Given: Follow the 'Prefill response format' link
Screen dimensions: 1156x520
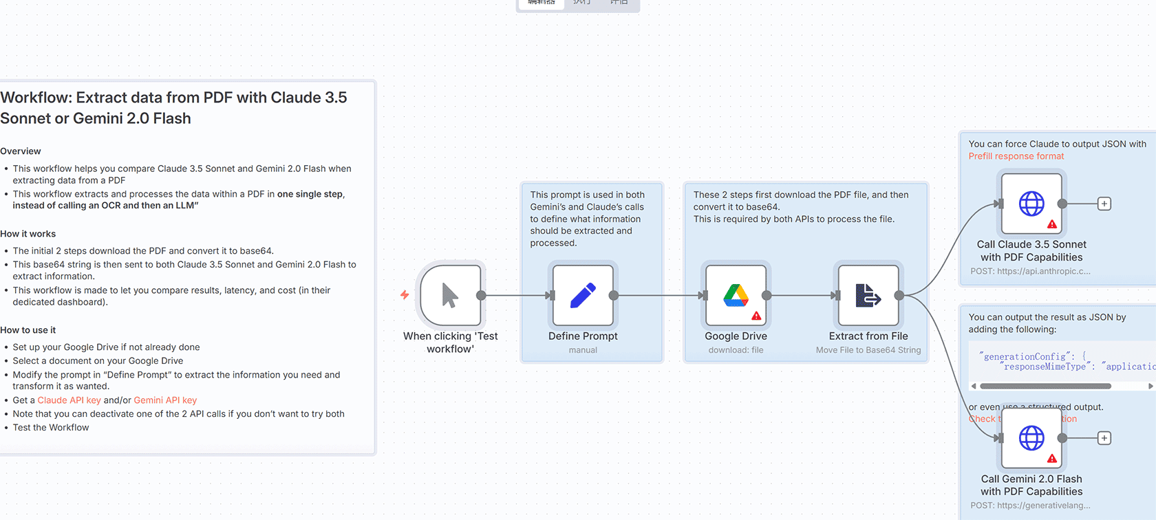Looking at the screenshot, I should pos(1016,156).
